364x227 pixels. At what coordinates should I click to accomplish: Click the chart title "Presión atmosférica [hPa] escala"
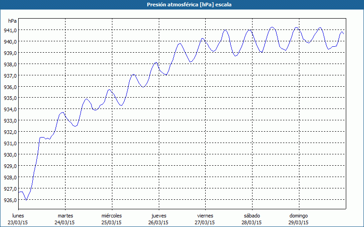click(182, 5)
